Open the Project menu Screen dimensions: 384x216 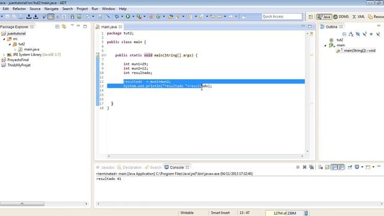tap(82, 9)
